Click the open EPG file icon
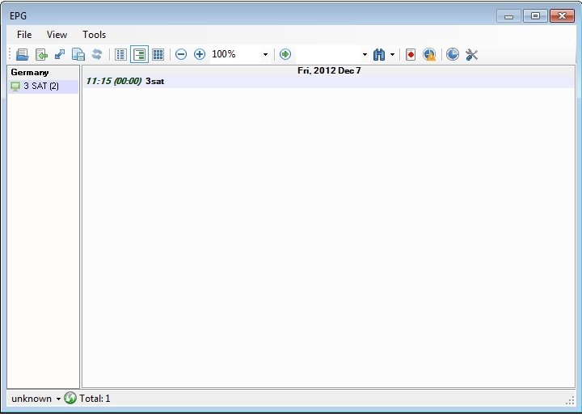The width and height of the screenshot is (582, 414). (x=23, y=55)
